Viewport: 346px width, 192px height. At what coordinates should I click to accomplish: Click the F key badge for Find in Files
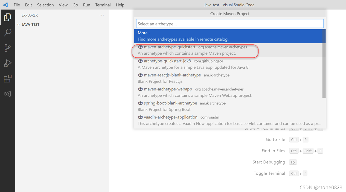coord(320,151)
